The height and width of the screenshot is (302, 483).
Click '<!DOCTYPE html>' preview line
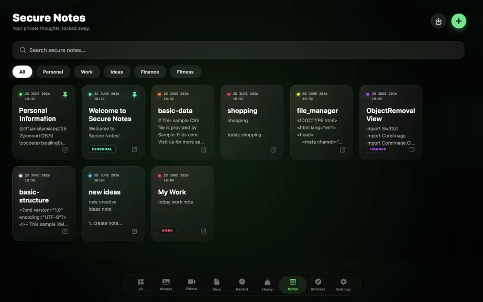tap(317, 121)
